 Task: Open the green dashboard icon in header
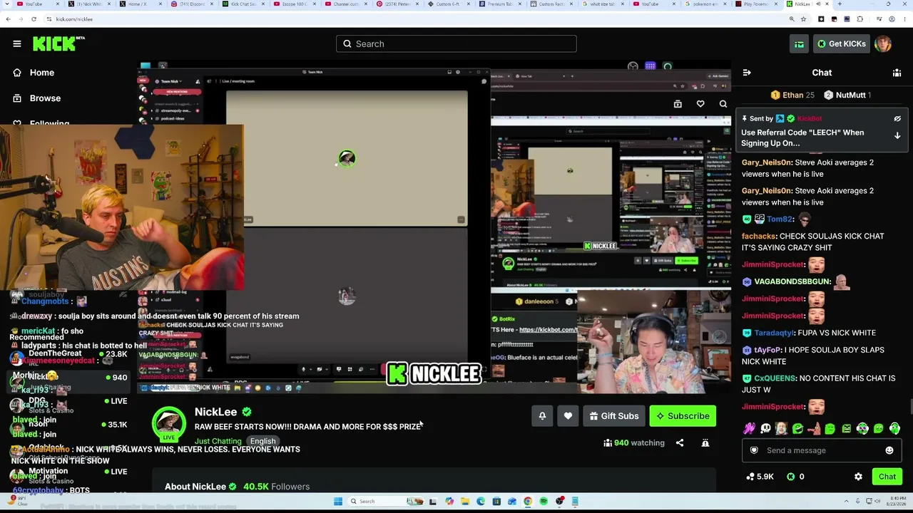(x=799, y=44)
